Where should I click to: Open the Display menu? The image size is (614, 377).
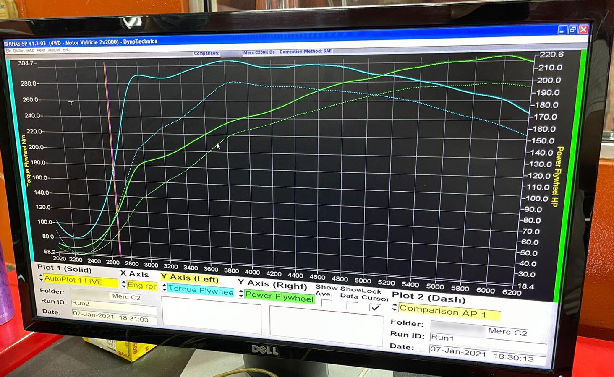tap(18, 51)
